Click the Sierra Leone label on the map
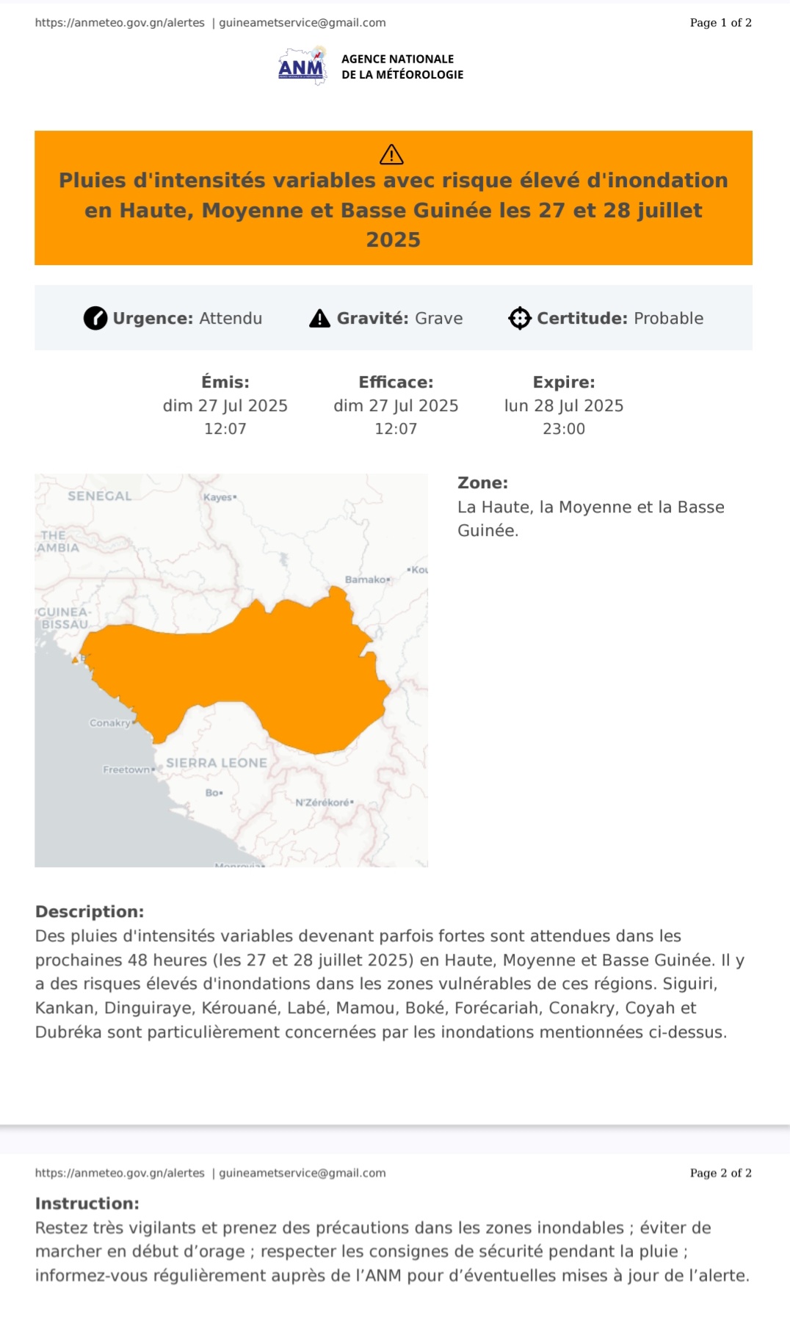 (x=217, y=763)
